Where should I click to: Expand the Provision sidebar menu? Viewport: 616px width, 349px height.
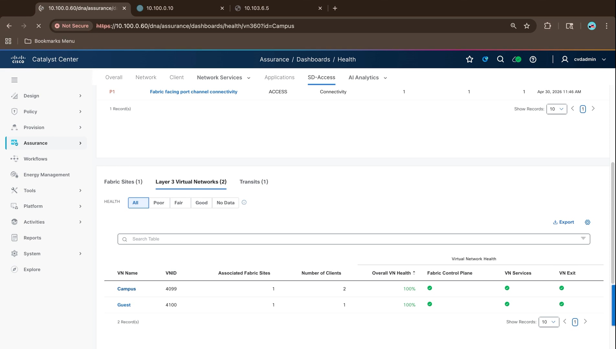click(46, 127)
